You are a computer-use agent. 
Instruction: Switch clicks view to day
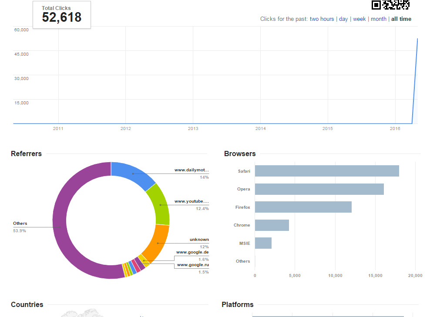(x=343, y=19)
